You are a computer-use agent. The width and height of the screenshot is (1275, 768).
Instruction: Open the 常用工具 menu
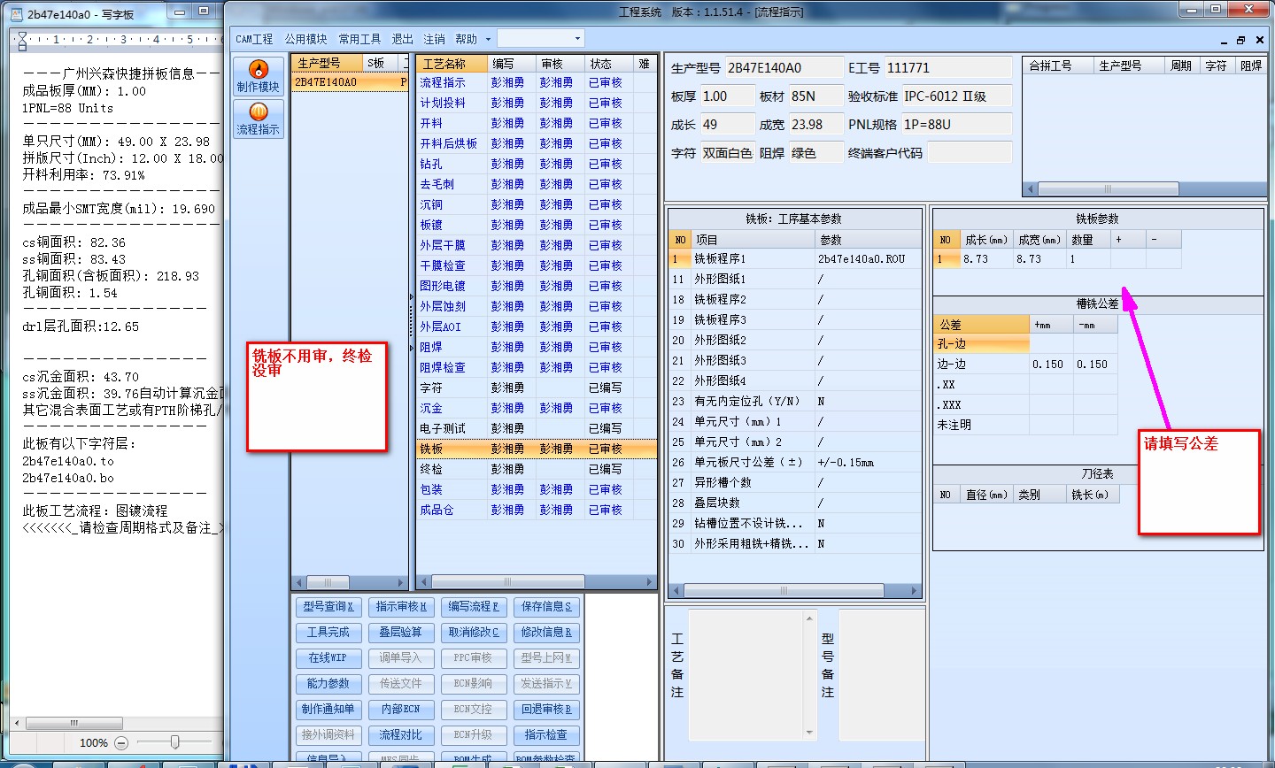(x=359, y=39)
